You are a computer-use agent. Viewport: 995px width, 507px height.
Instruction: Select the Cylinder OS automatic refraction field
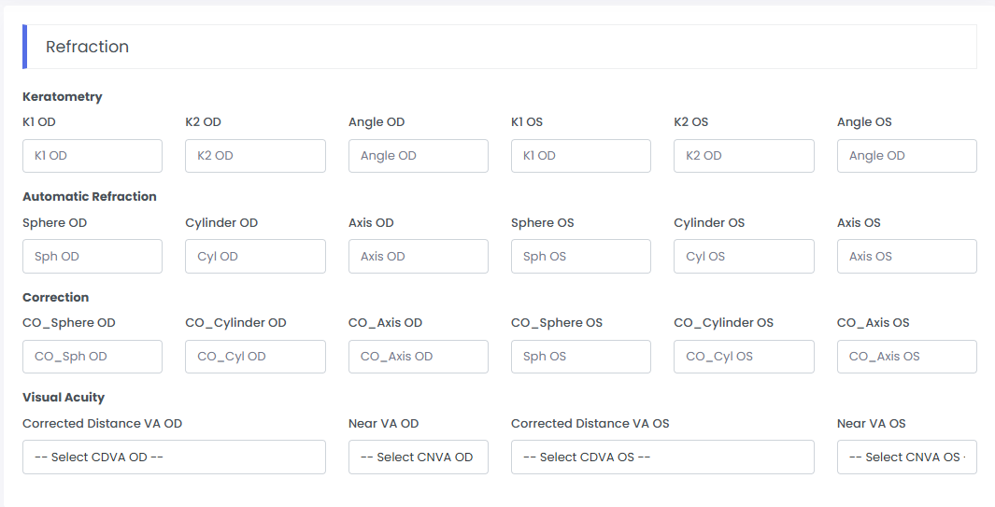[744, 256]
